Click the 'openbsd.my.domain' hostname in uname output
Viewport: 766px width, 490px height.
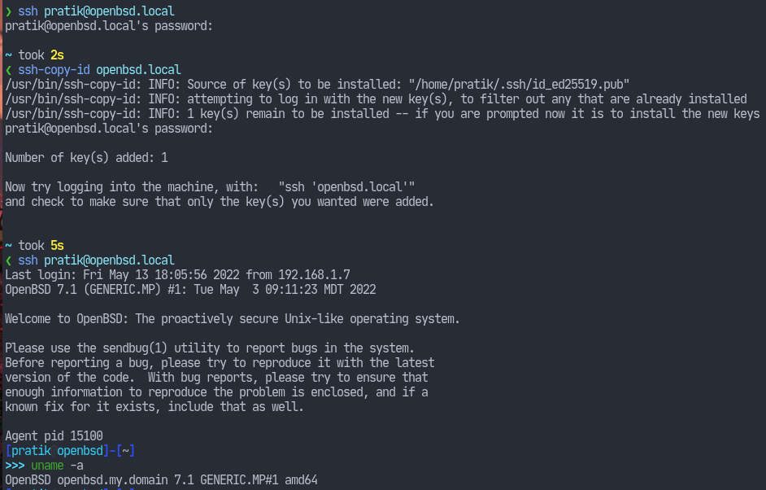(112, 480)
